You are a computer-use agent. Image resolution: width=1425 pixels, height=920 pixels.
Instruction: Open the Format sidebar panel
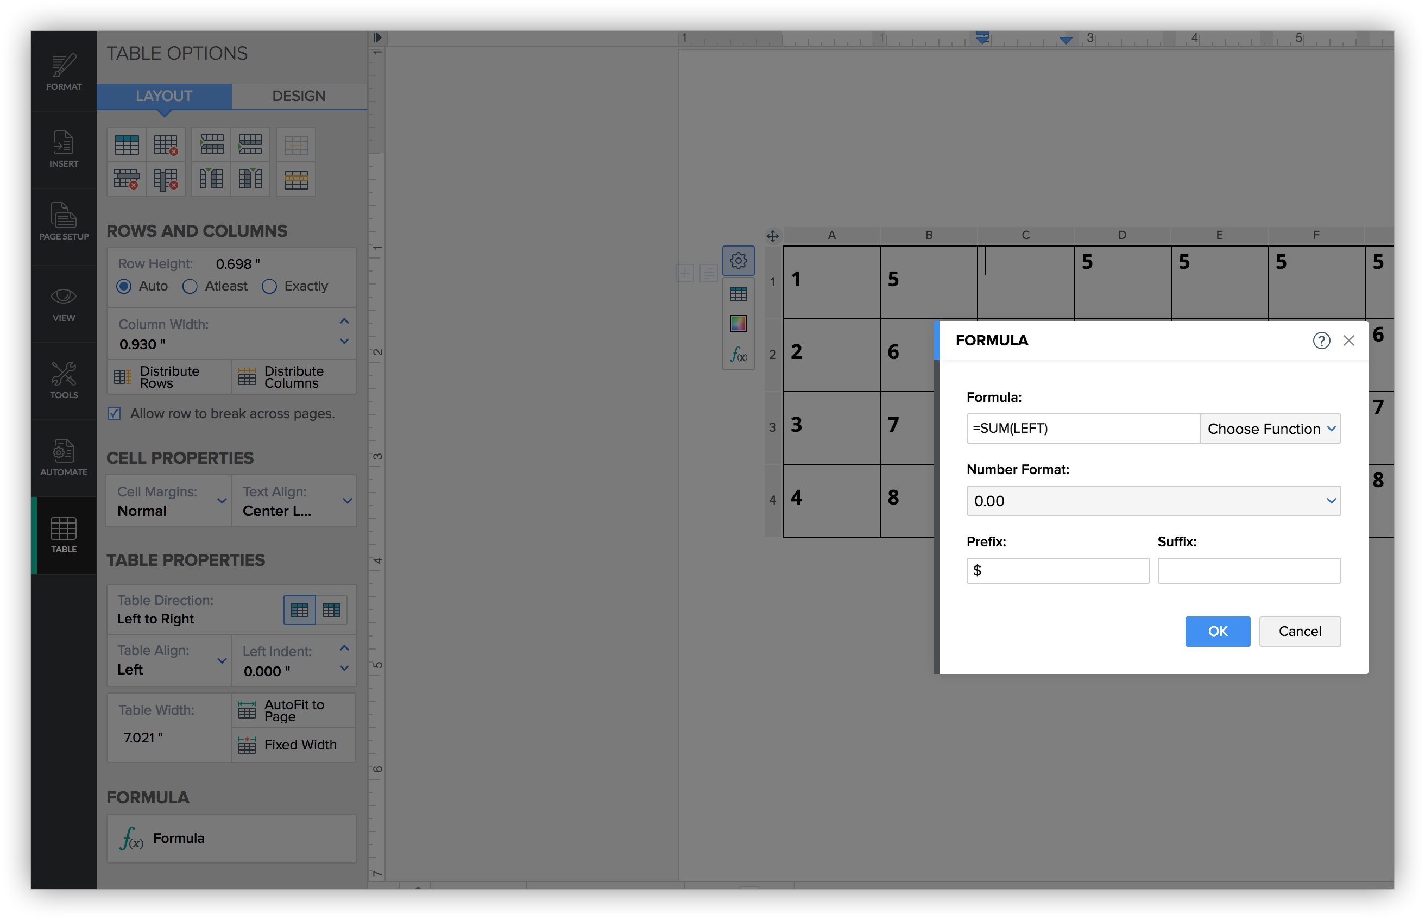click(64, 72)
